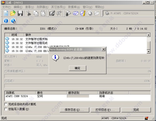Screen dimensions: 156x121
Task: Click the 已完成 progress bar
Action: click(x=77, y=86)
